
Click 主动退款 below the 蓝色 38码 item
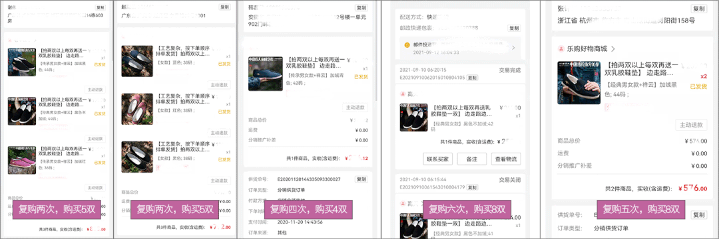pos(220,85)
